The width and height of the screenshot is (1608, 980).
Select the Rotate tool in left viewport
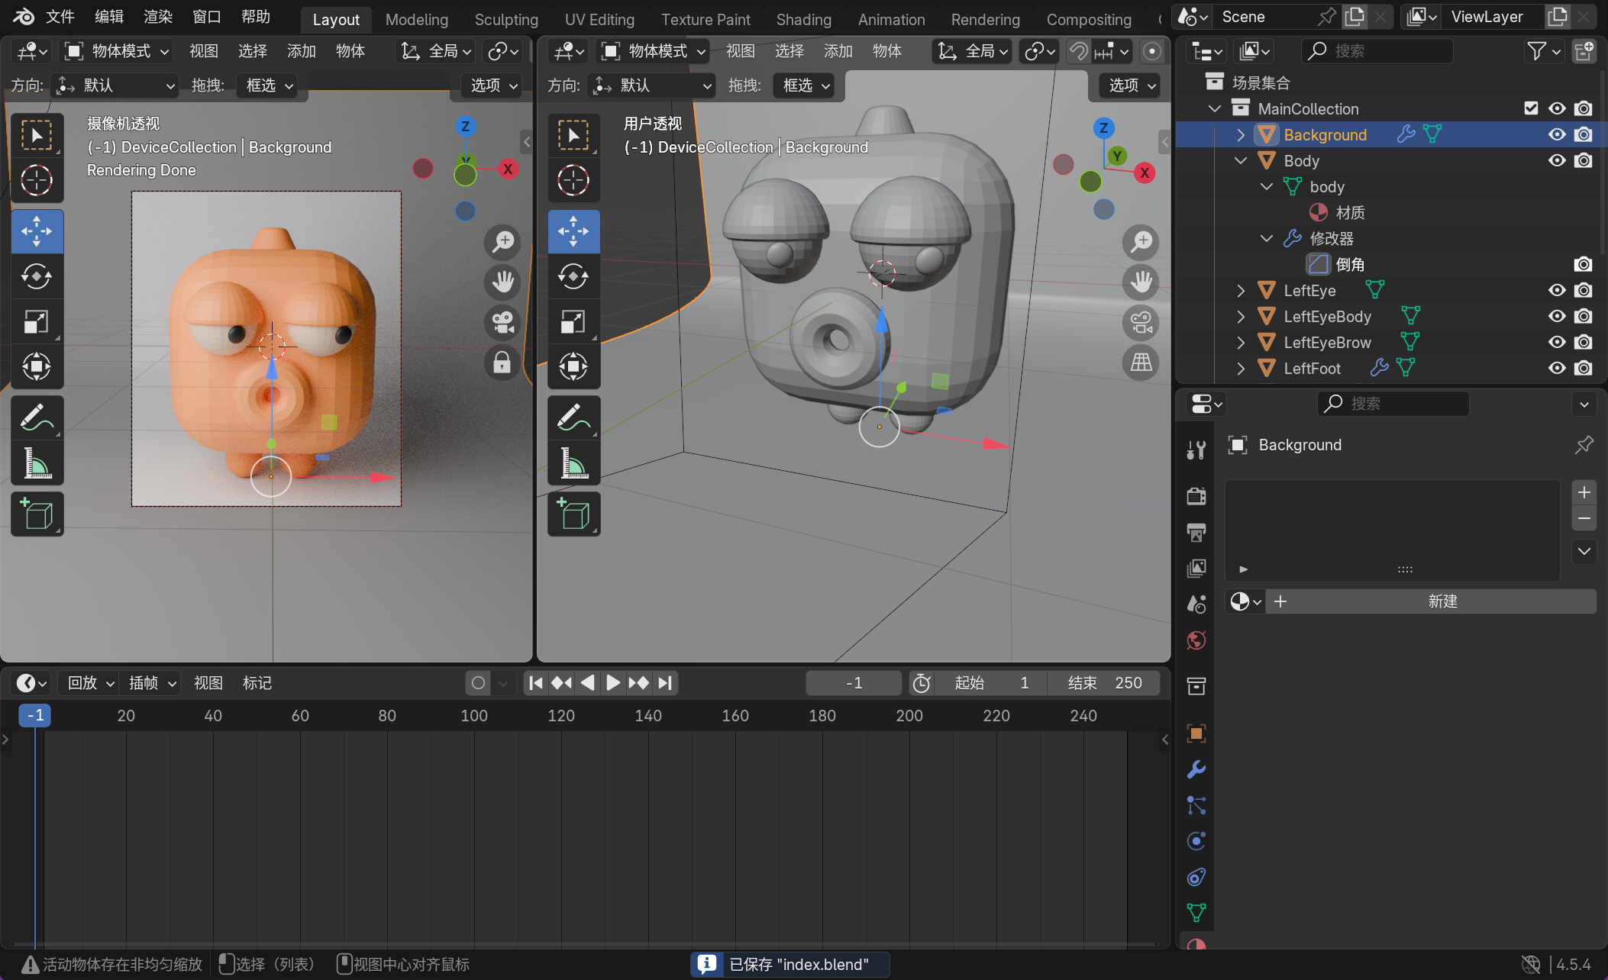(37, 276)
